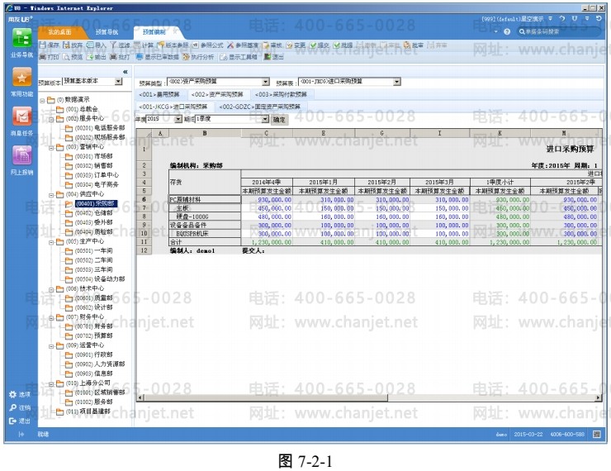Open the 消息任务 sidebar icon

[x=21, y=118]
